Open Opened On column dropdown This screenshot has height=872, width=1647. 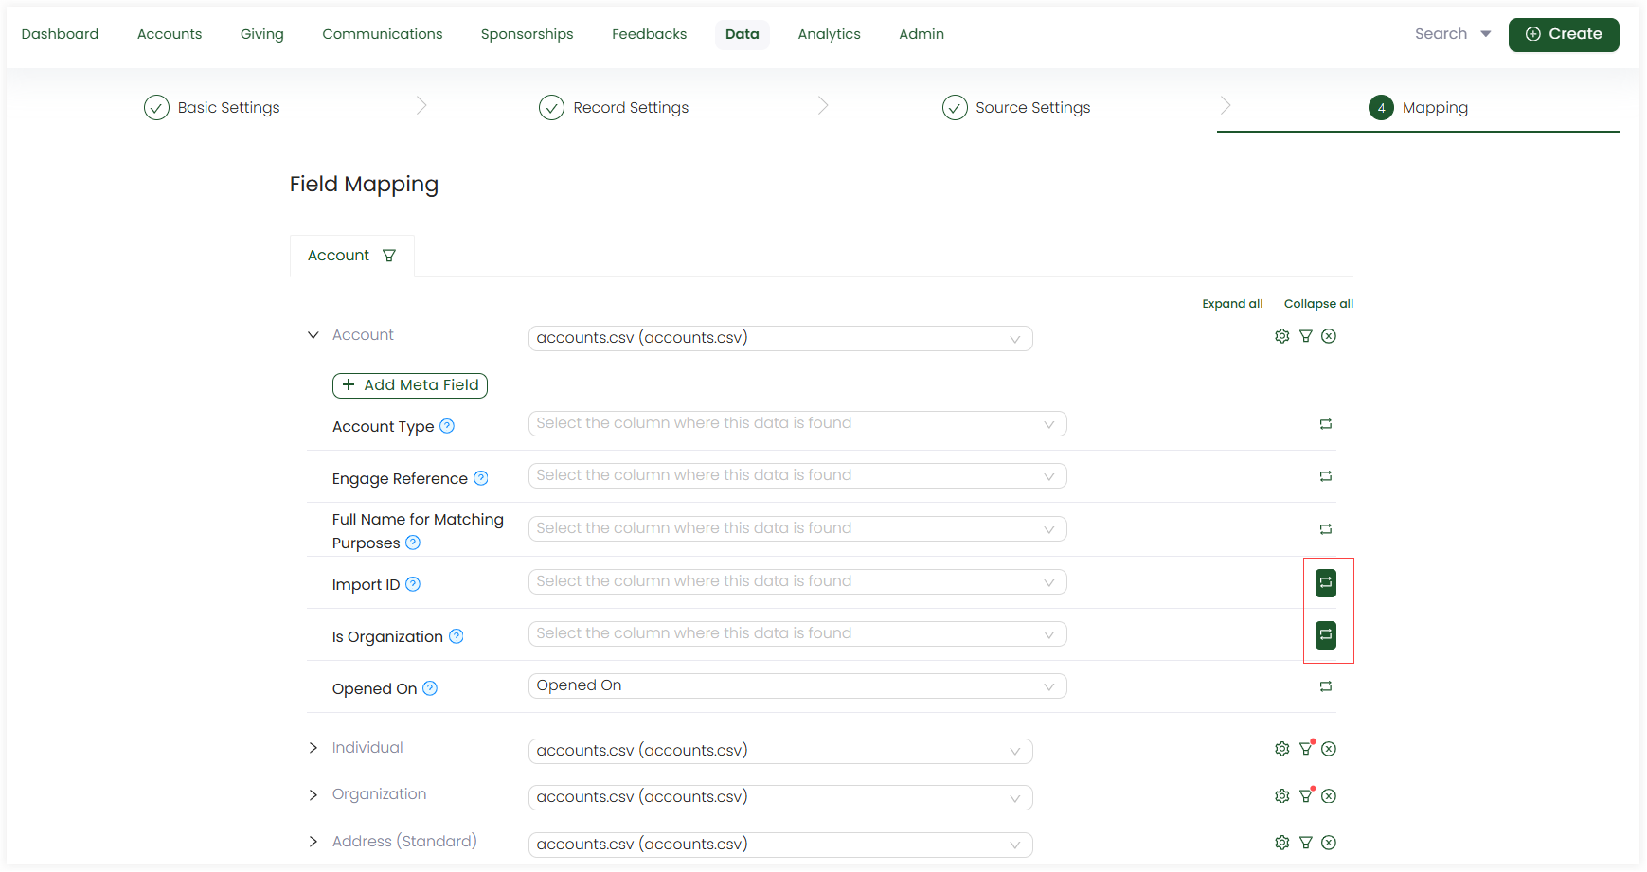[797, 685]
